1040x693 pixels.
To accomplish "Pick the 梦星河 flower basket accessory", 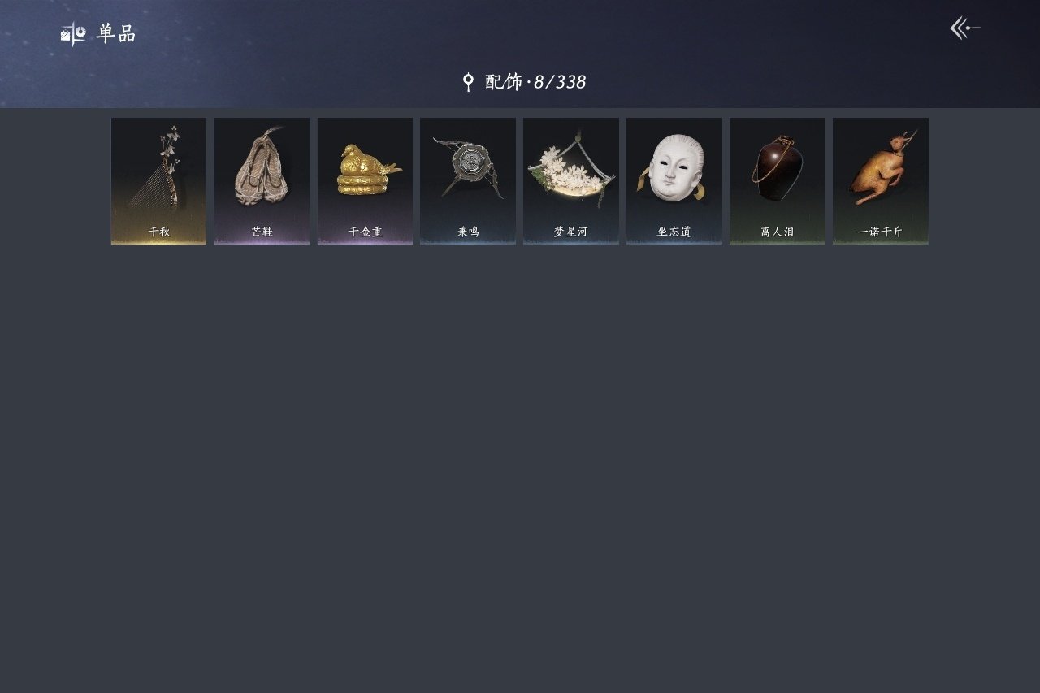I will click(571, 181).
